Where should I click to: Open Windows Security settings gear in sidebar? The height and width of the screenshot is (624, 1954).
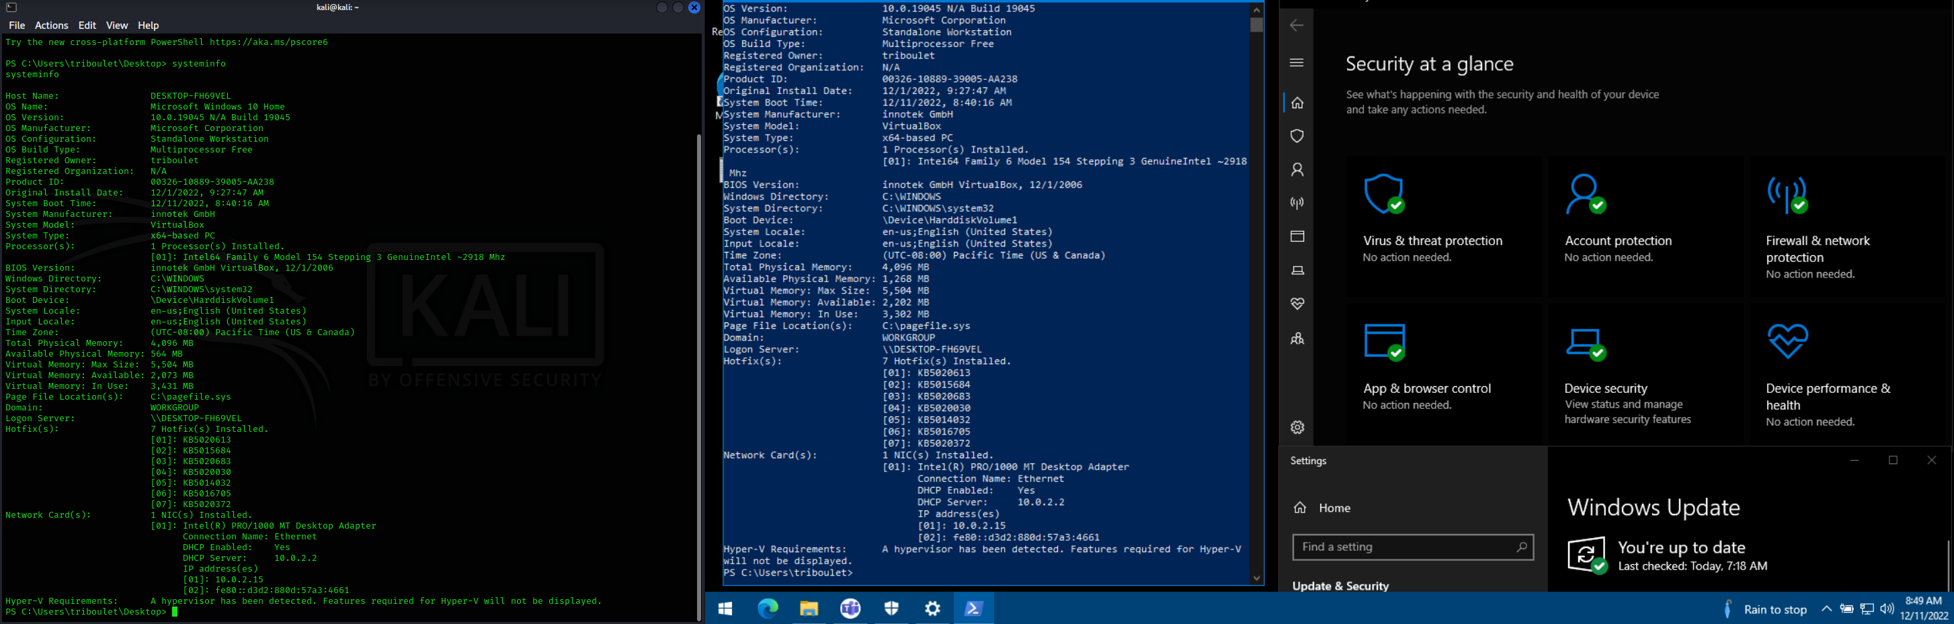(x=1297, y=427)
